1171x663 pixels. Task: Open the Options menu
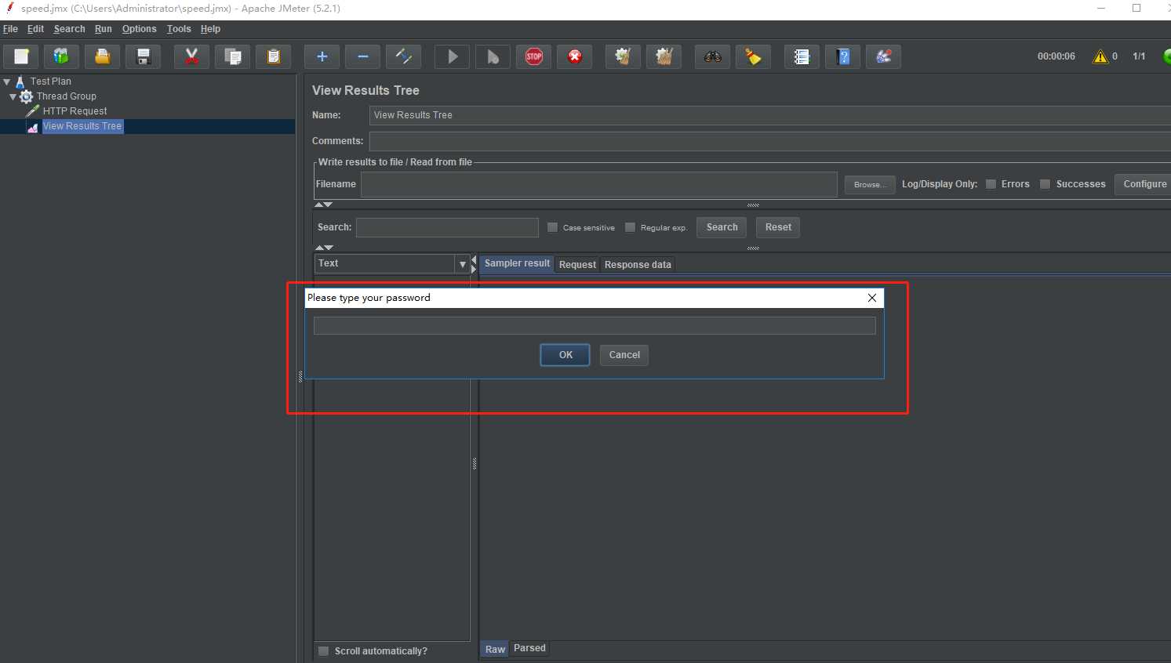139,29
